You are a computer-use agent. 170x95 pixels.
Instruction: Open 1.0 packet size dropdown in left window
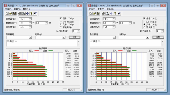coord(30,23)
